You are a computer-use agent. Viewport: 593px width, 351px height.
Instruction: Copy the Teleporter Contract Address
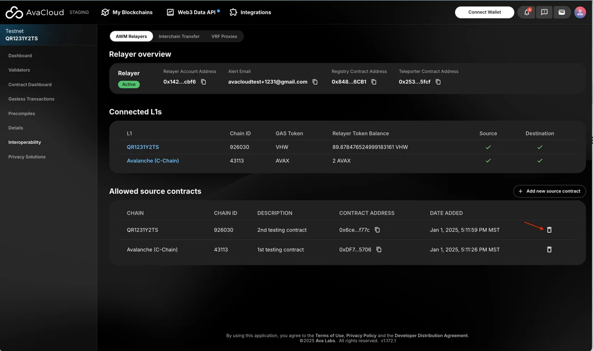coord(438,82)
